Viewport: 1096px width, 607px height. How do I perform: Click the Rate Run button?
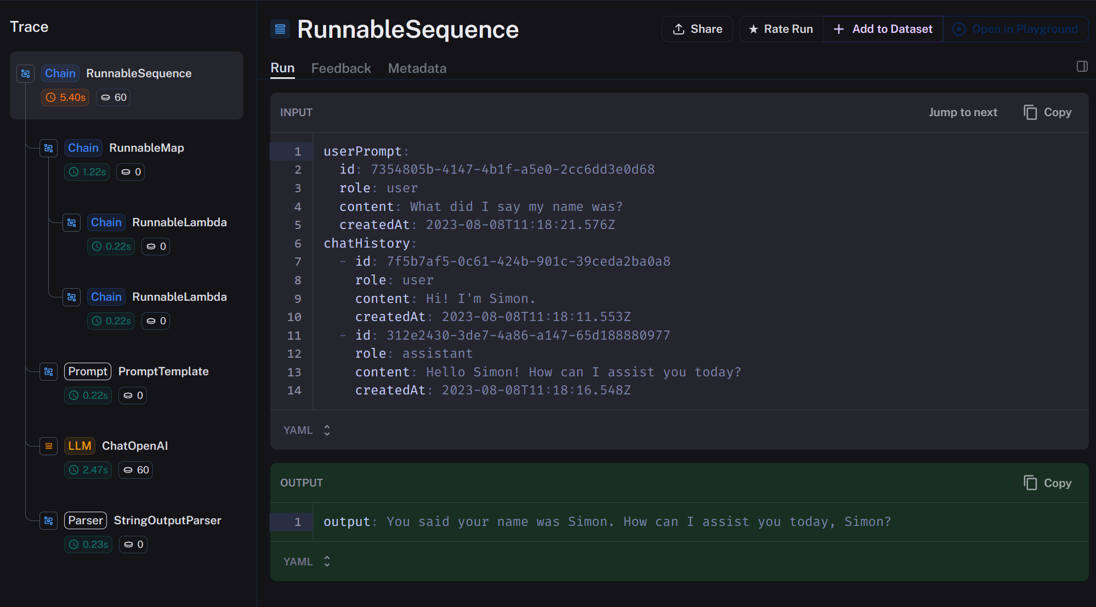coord(781,29)
